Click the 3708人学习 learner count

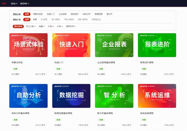coord(169,125)
